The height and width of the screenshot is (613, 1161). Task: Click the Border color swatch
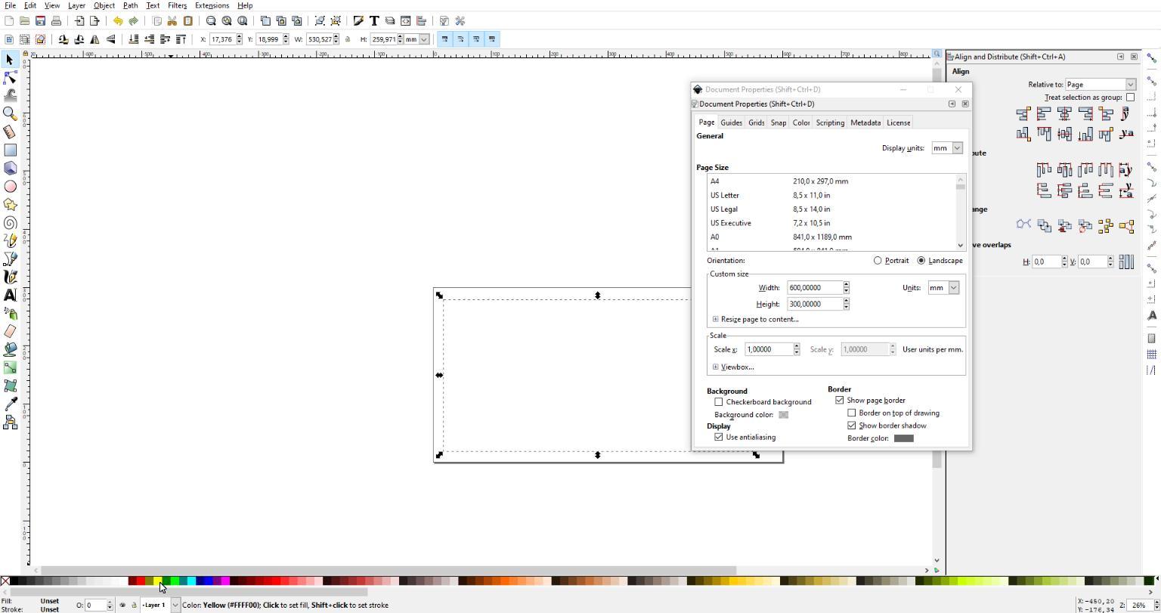tap(903, 438)
